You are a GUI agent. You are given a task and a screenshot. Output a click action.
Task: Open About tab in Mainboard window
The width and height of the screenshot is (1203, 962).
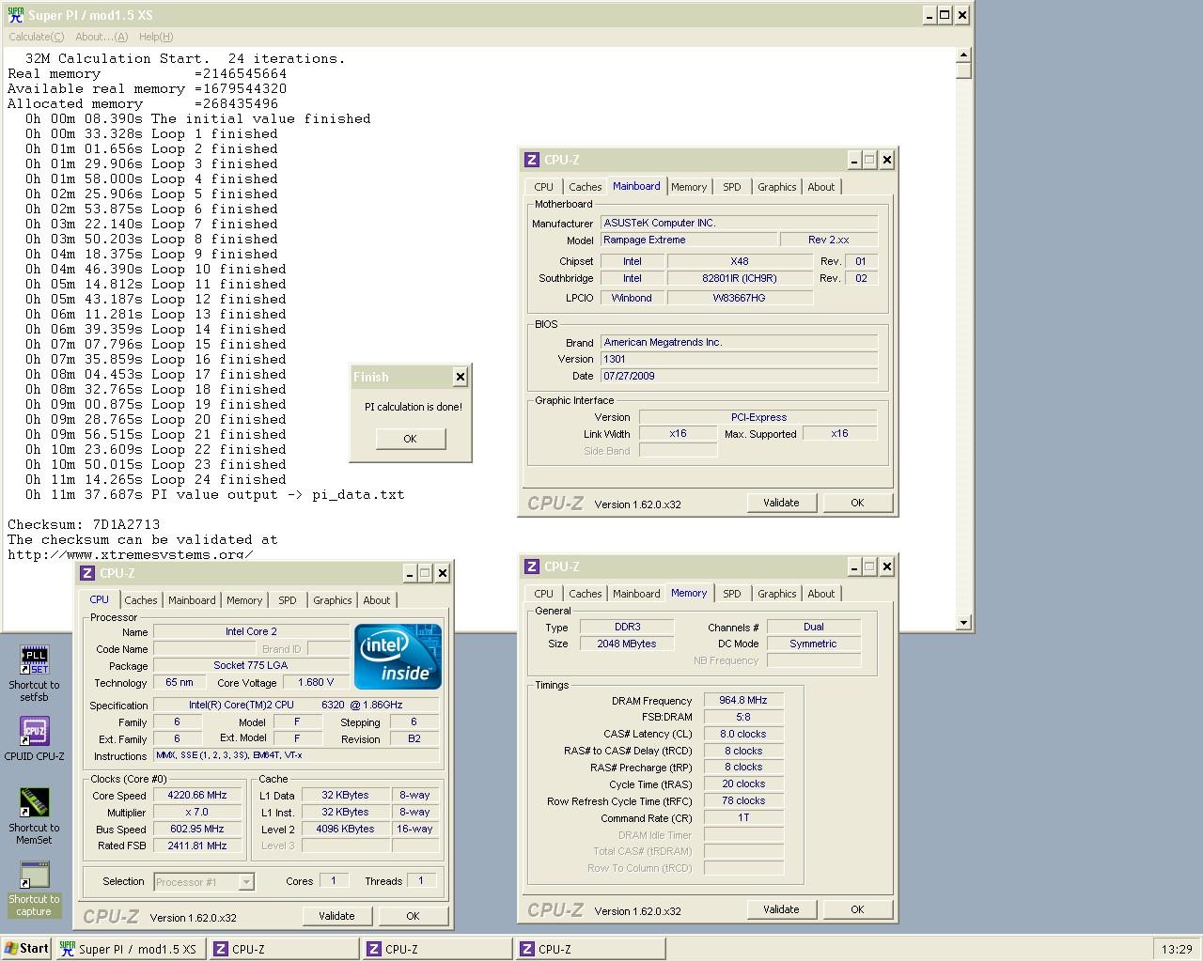(820, 187)
